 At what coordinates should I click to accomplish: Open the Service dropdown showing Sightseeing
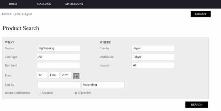(58, 48)
